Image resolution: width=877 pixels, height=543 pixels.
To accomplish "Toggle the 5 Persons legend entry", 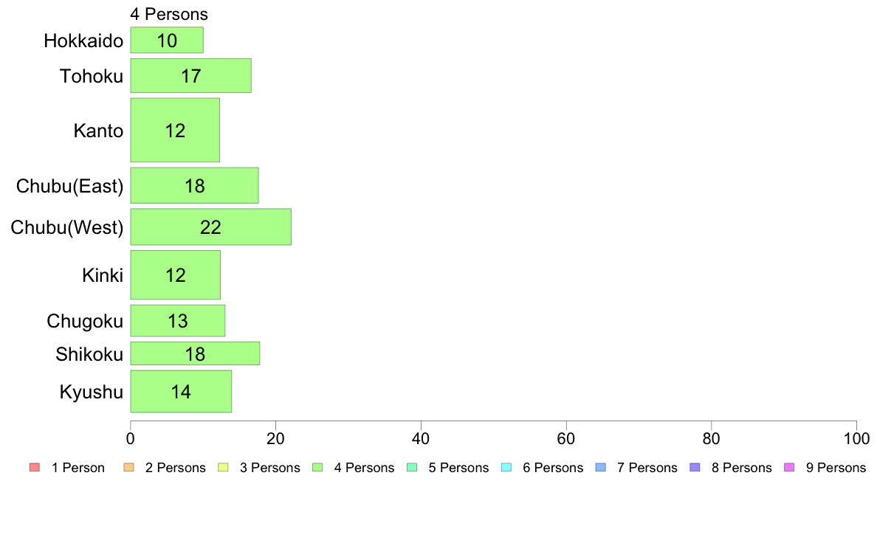I will tap(447, 468).
